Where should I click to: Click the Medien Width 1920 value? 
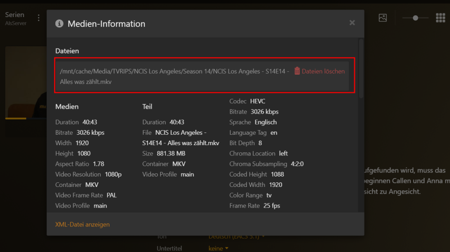(x=82, y=143)
